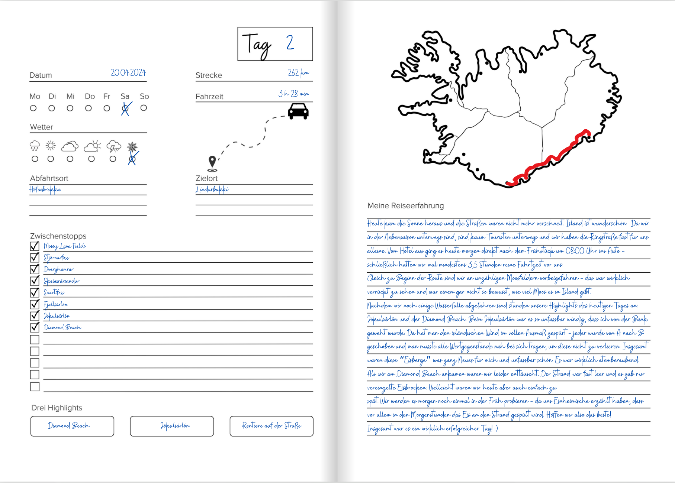Click the Rentiere auf der Straße highlight box
This screenshot has width=678, height=483.
tap(271, 426)
